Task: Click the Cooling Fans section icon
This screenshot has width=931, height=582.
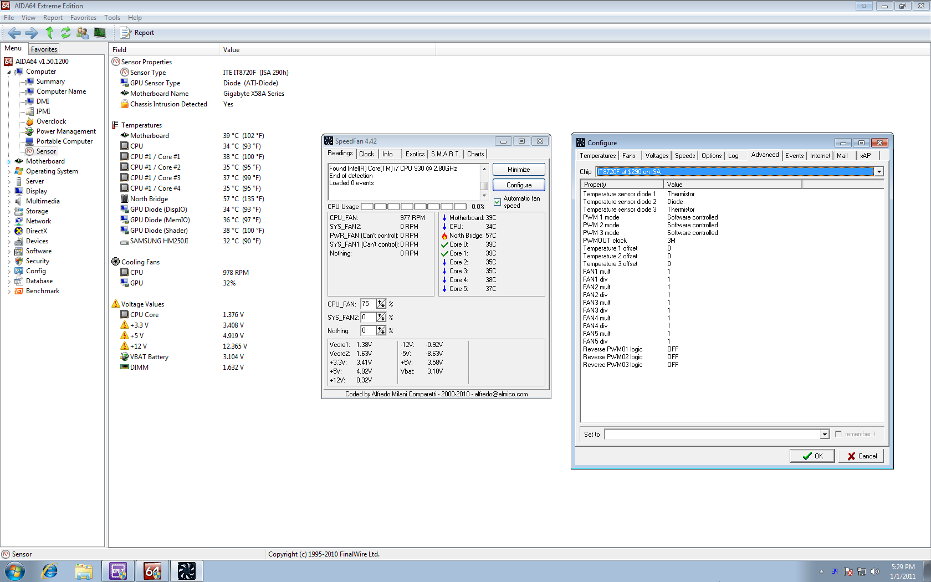Action: (116, 262)
